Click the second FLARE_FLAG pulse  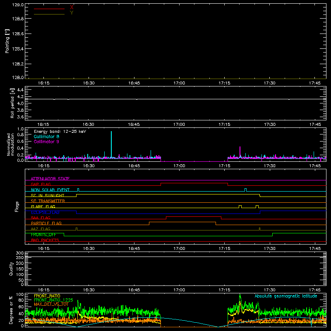point(257,206)
